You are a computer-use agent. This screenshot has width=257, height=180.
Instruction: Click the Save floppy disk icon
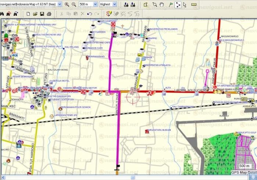42,14
